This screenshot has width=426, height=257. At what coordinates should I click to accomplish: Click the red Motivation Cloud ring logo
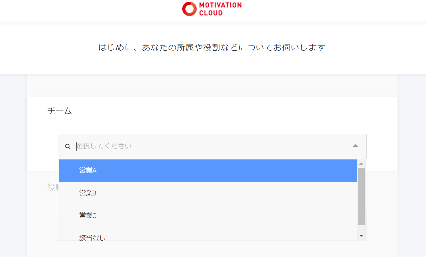(189, 9)
